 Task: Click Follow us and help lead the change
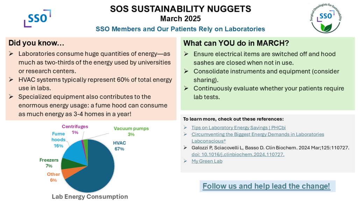click(266, 186)
